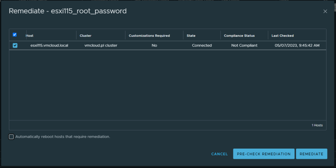
Task: Sort by the Host column header
Action: pyautogui.click(x=30, y=35)
